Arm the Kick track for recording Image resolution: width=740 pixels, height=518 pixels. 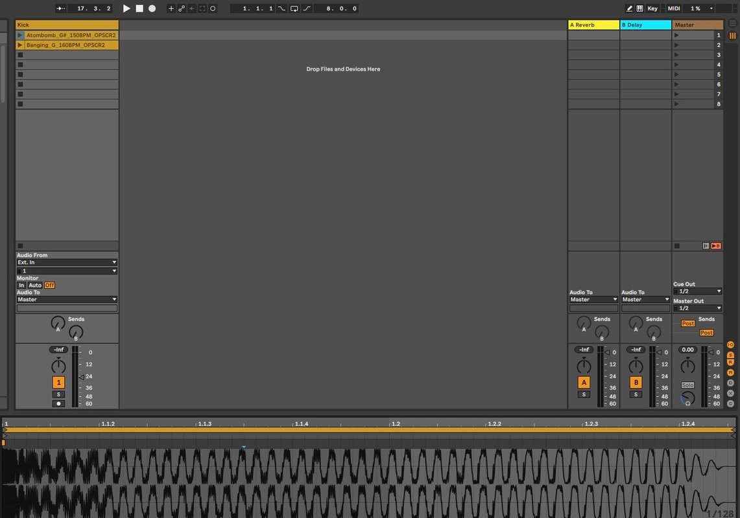pyautogui.click(x=58, y=404)
